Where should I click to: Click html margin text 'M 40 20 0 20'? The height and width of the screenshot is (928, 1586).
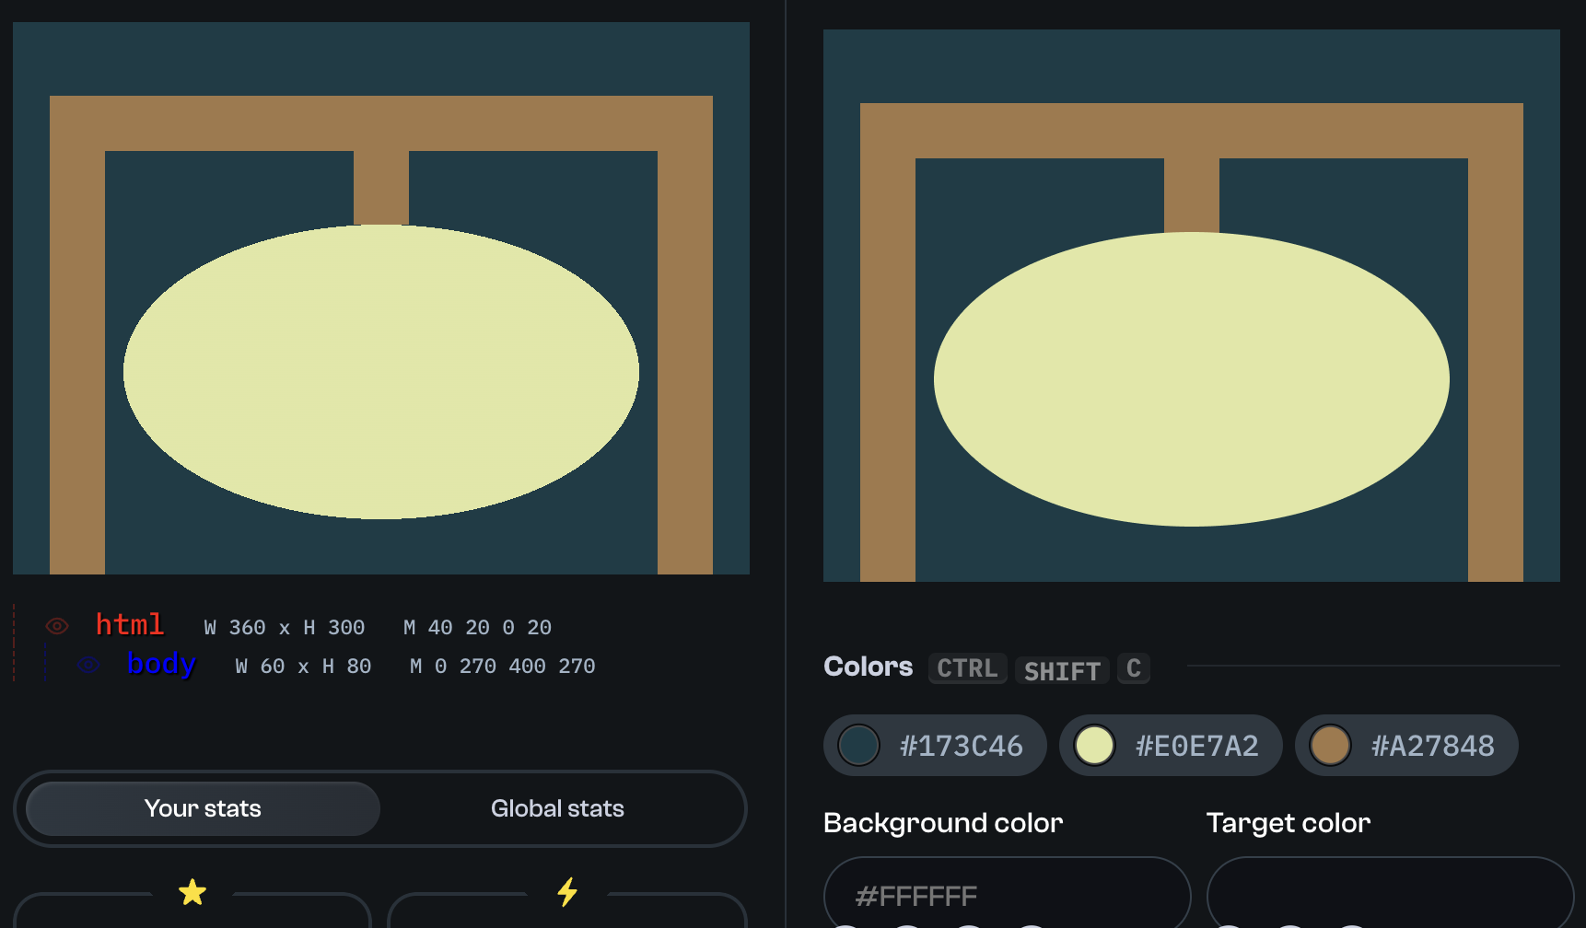[x=478, y=627]
